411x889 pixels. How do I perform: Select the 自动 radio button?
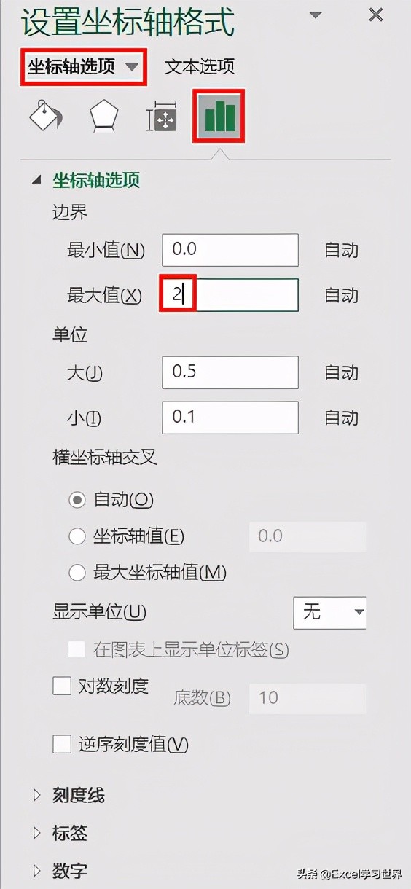pyautogui.click(x=77, y=500)
